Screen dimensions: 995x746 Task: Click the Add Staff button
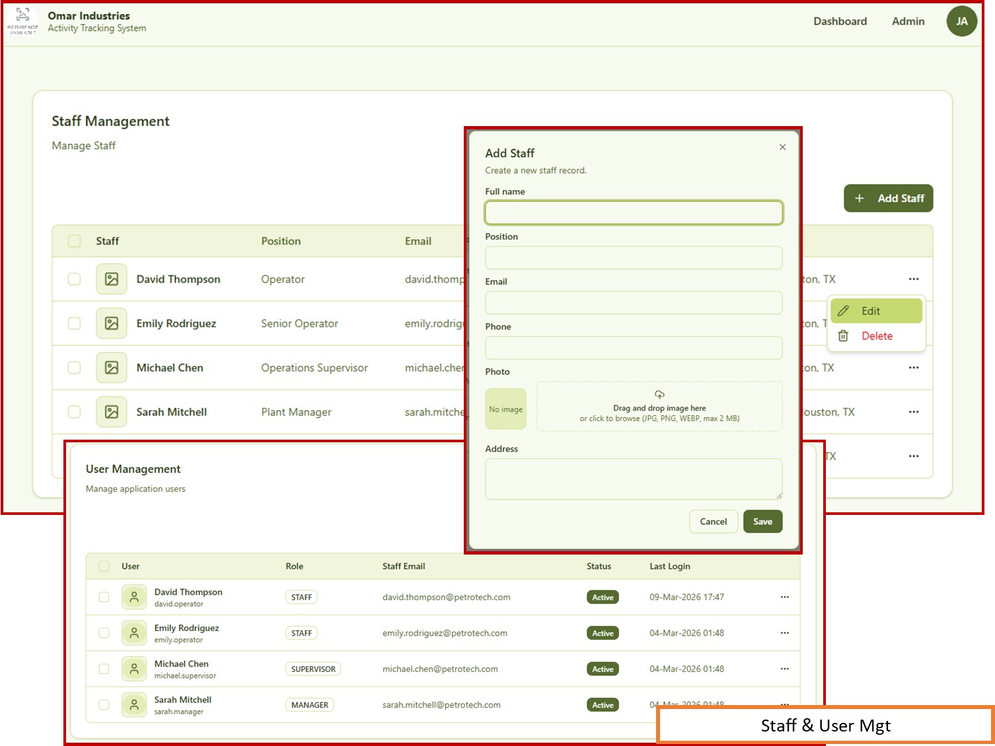click(x=888, y=198)
